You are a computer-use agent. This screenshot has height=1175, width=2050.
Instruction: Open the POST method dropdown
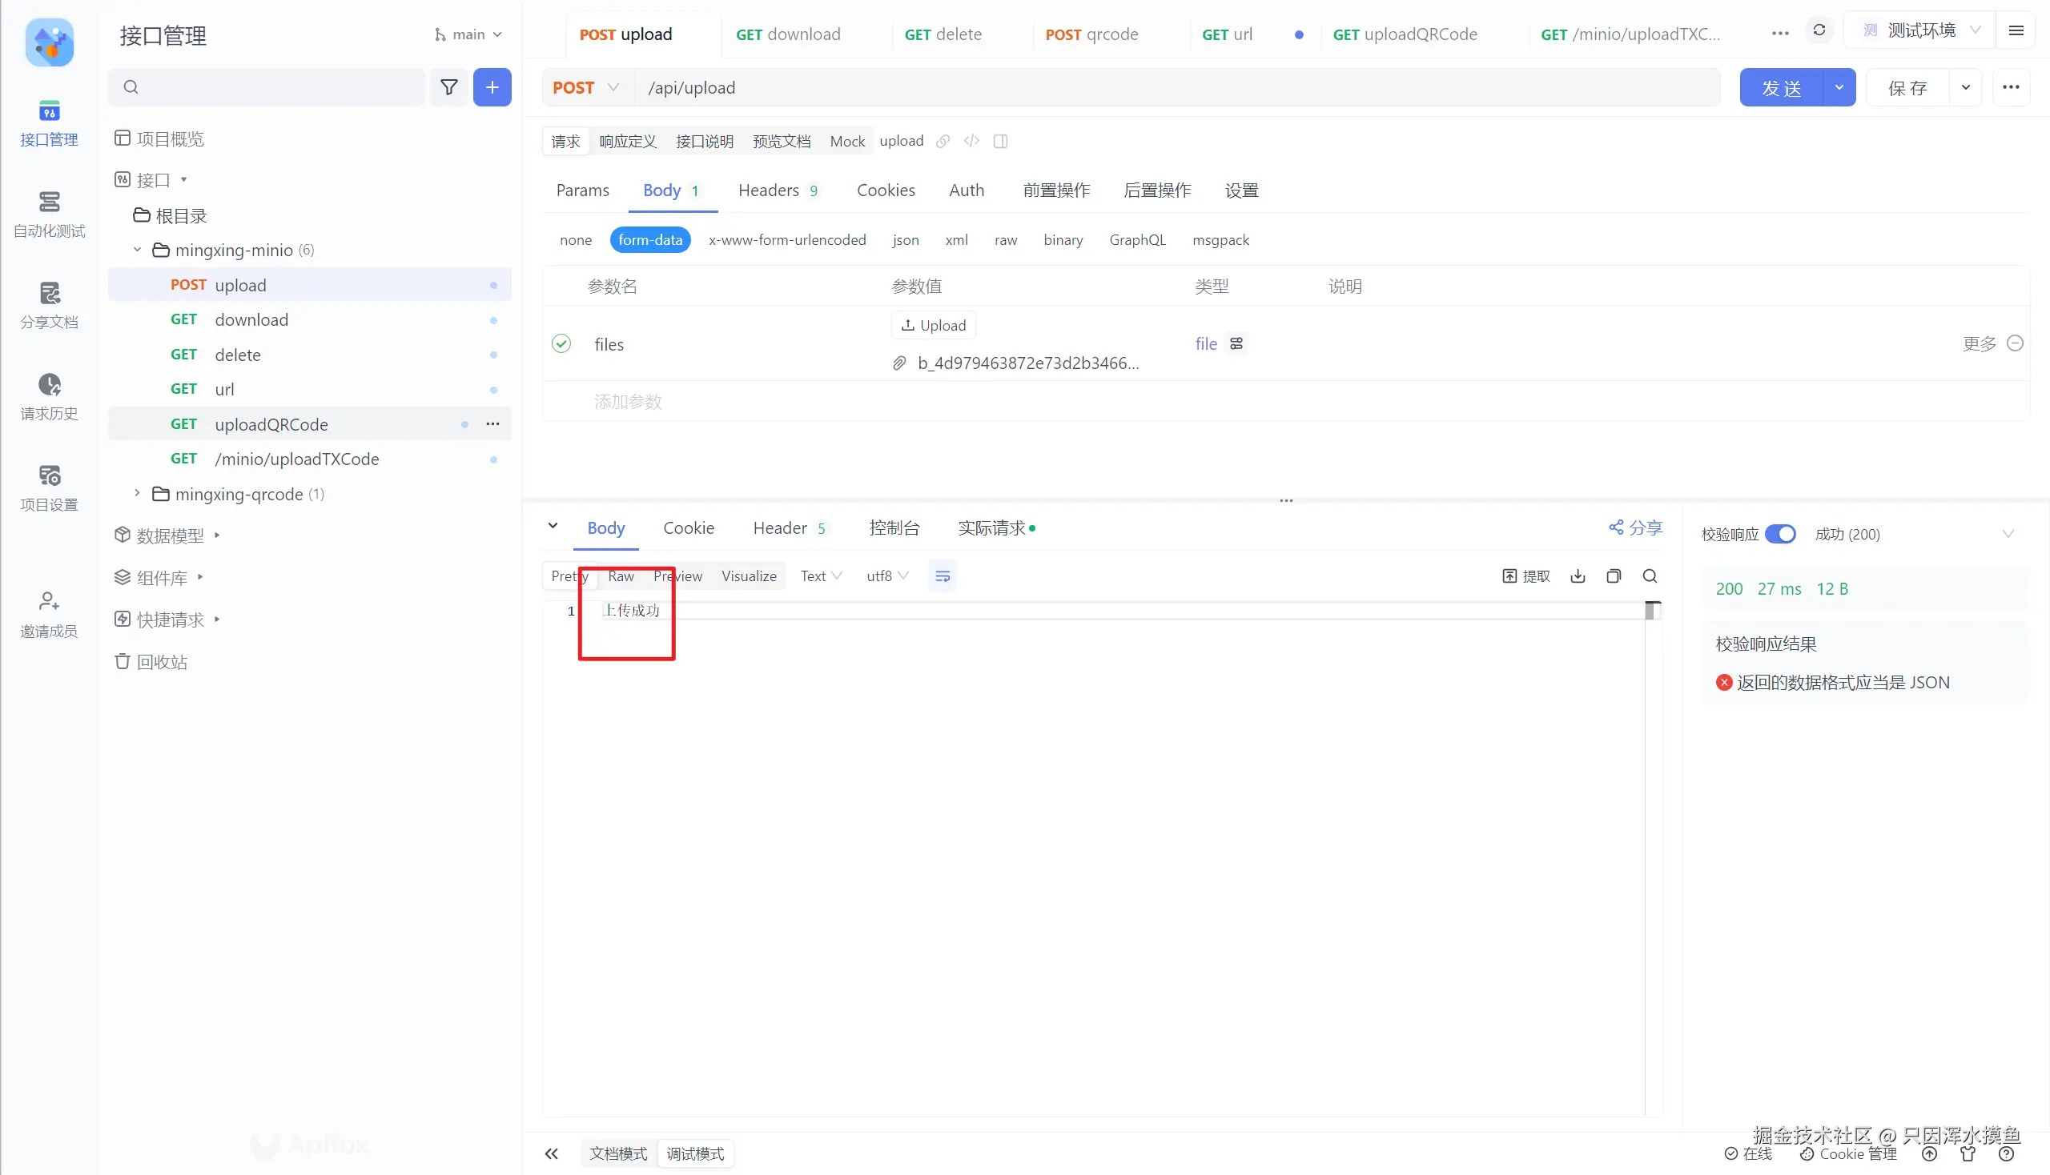point(586,88)
